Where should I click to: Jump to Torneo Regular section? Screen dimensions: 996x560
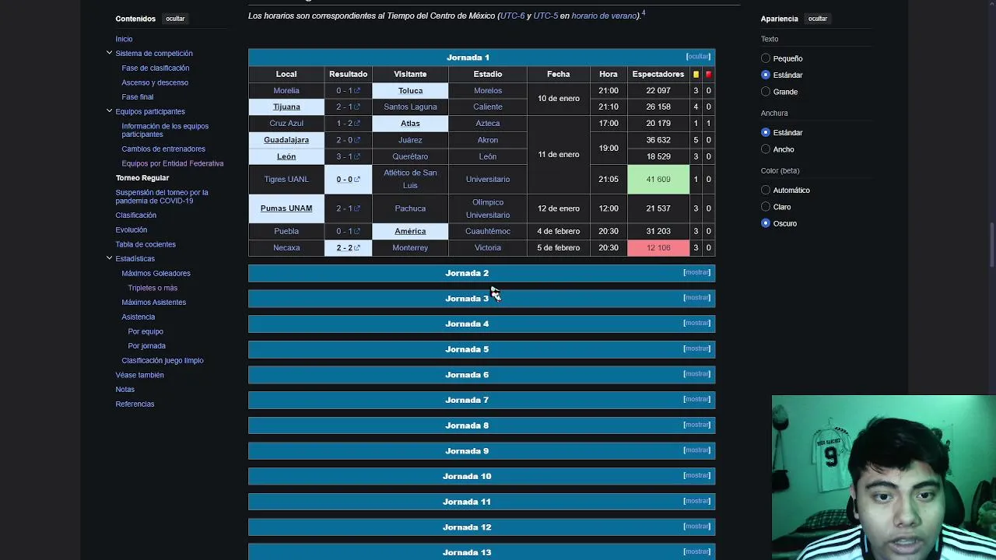[142, 178]
